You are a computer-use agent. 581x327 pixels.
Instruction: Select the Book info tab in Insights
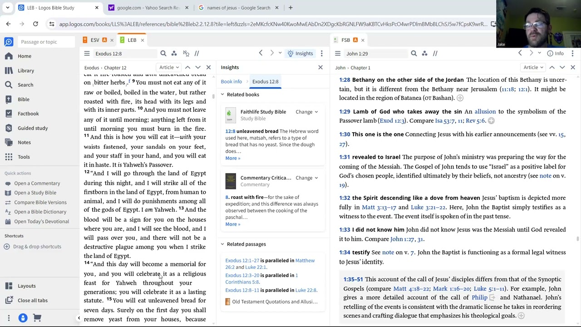click(231, 82)
